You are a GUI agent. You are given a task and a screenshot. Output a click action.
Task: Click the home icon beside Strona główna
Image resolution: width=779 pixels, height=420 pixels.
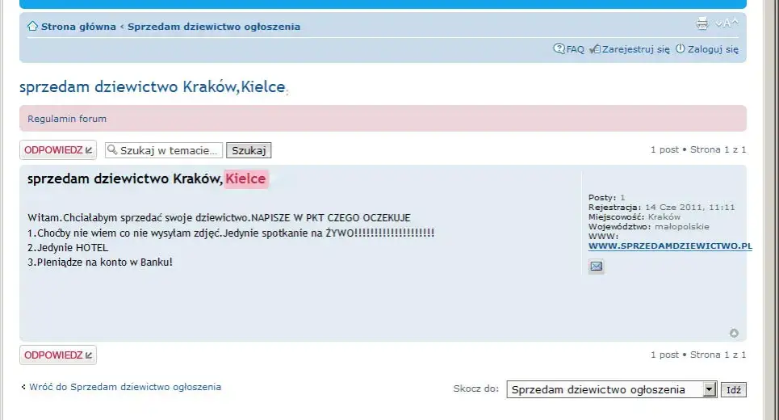coord(33,26)
